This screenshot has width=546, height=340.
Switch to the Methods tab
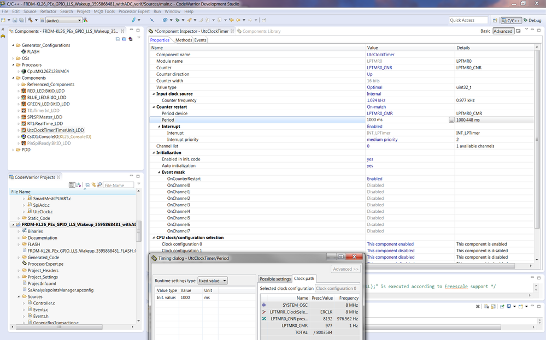[x=183, y=39]
